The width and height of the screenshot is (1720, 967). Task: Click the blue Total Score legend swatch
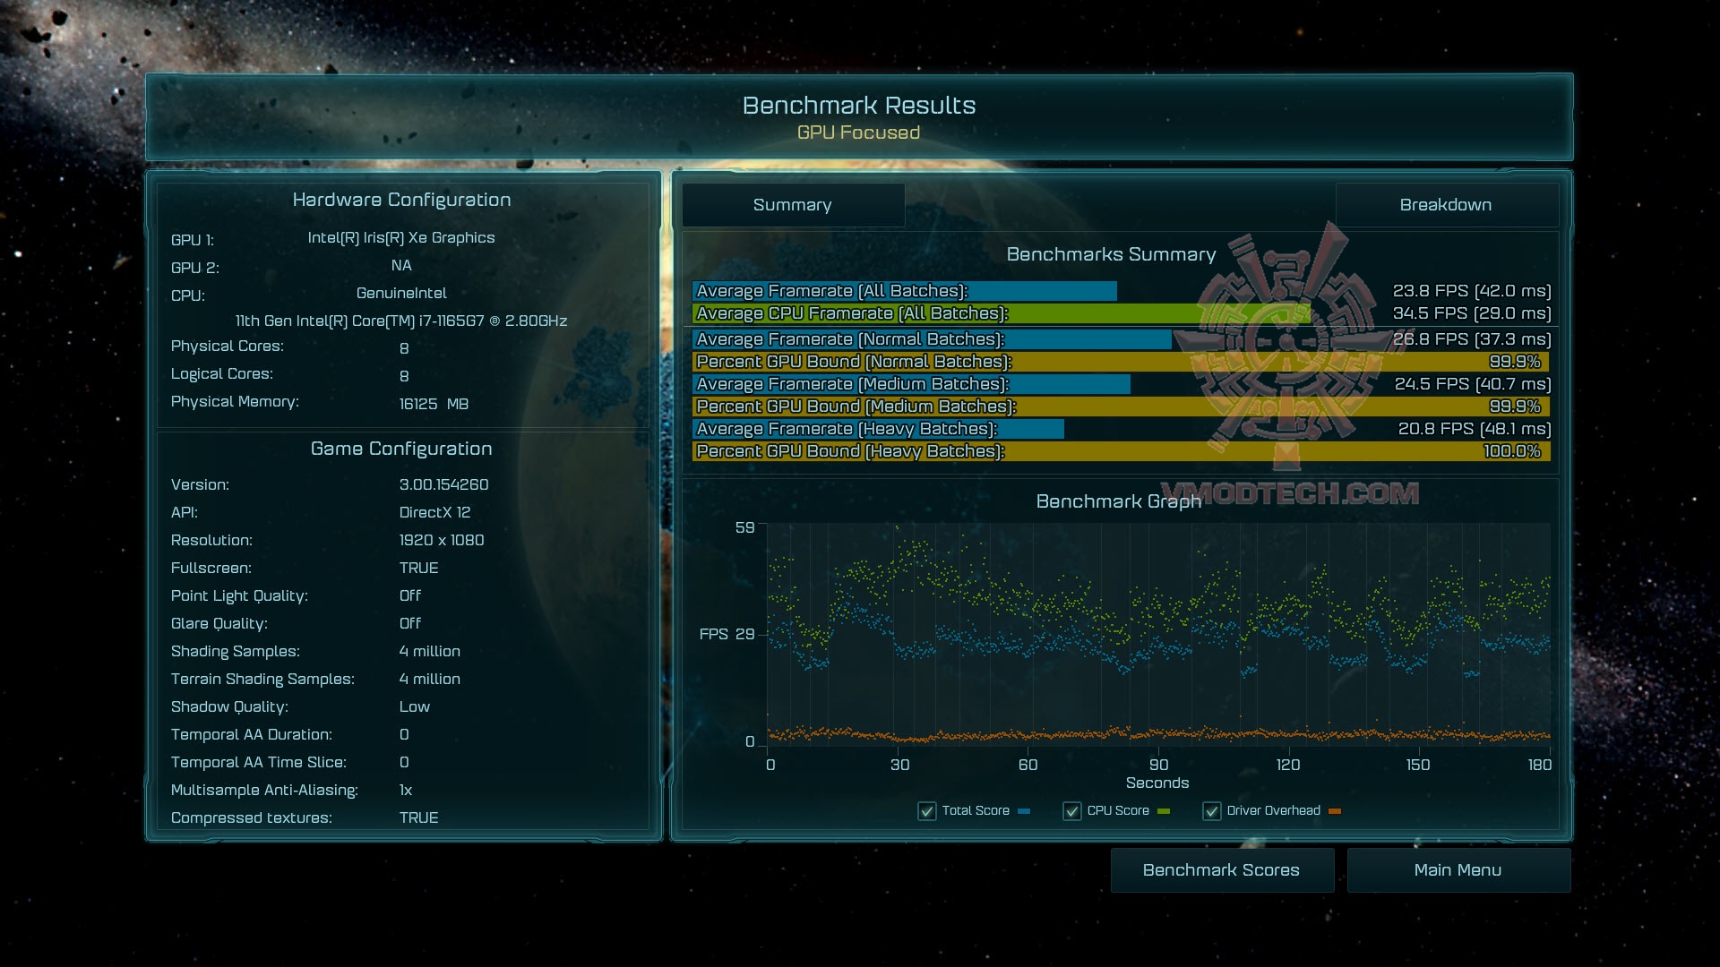pos(1024,811)
